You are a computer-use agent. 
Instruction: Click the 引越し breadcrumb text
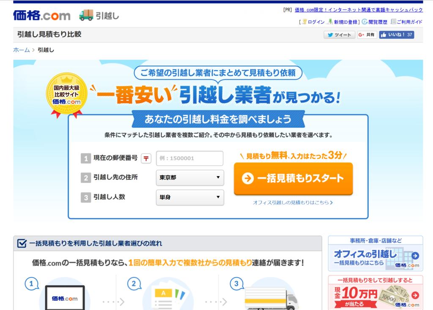pos(46,50)
